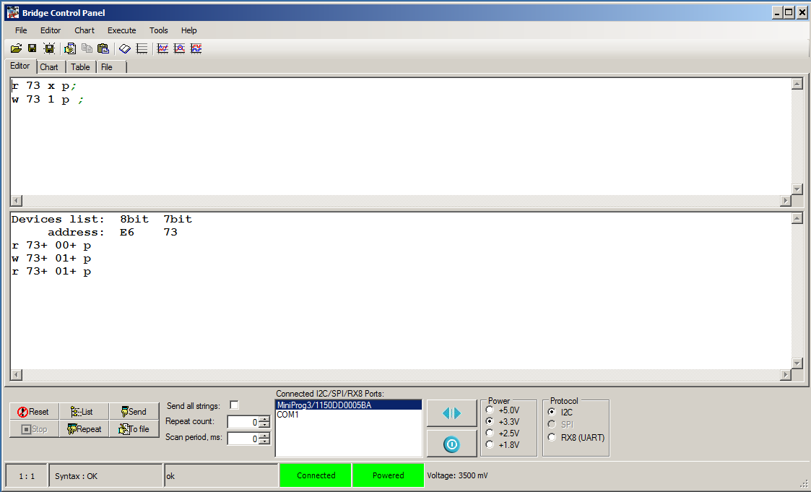Click editor horizontal scrollbar right arrow
Screen dimensions: 811x492
click(786, 200)
